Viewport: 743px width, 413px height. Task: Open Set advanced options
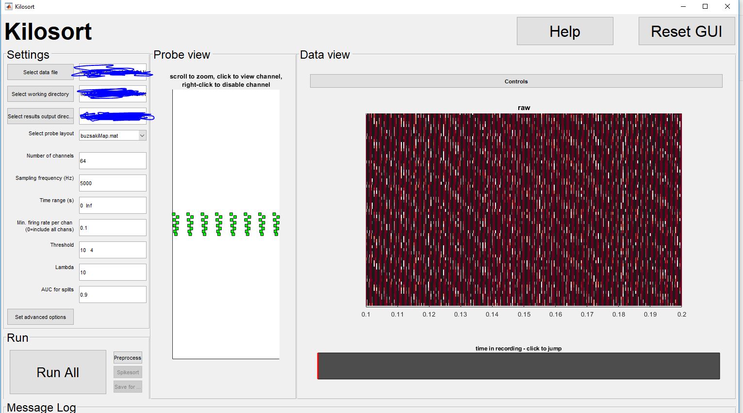tap(40, 317)
